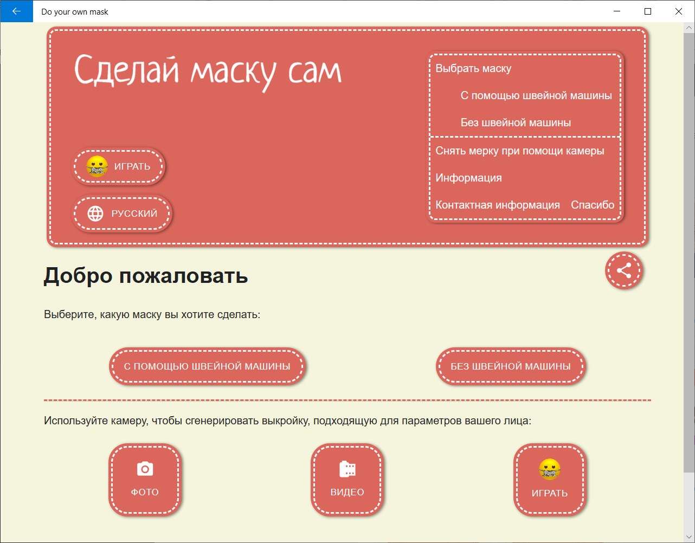Click the vertical scrollbar thumb
Screen dimensions: 695x543
(689, 252)
